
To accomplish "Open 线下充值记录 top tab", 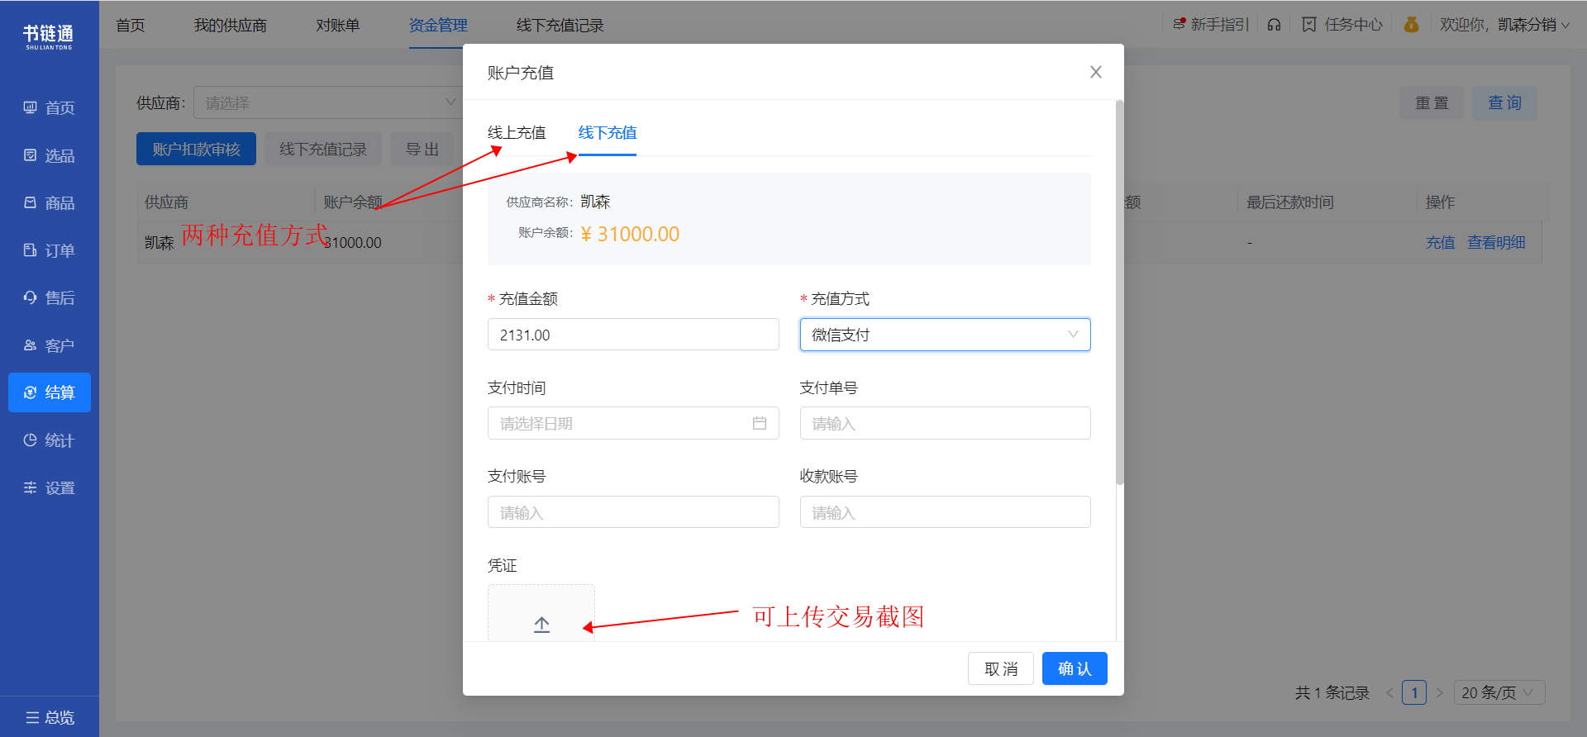I will click(560, 26).
